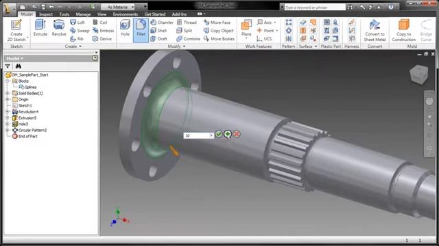Use the Draft tool
439x246 pixels.
(x=158, y=39)
